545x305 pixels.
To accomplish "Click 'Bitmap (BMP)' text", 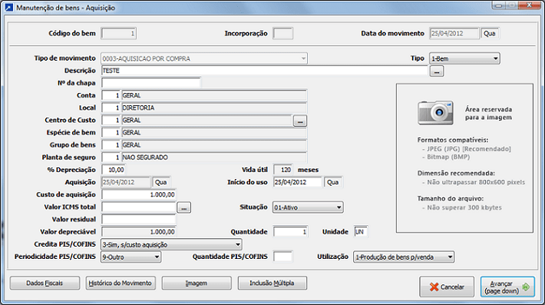I will pos(448,157).
